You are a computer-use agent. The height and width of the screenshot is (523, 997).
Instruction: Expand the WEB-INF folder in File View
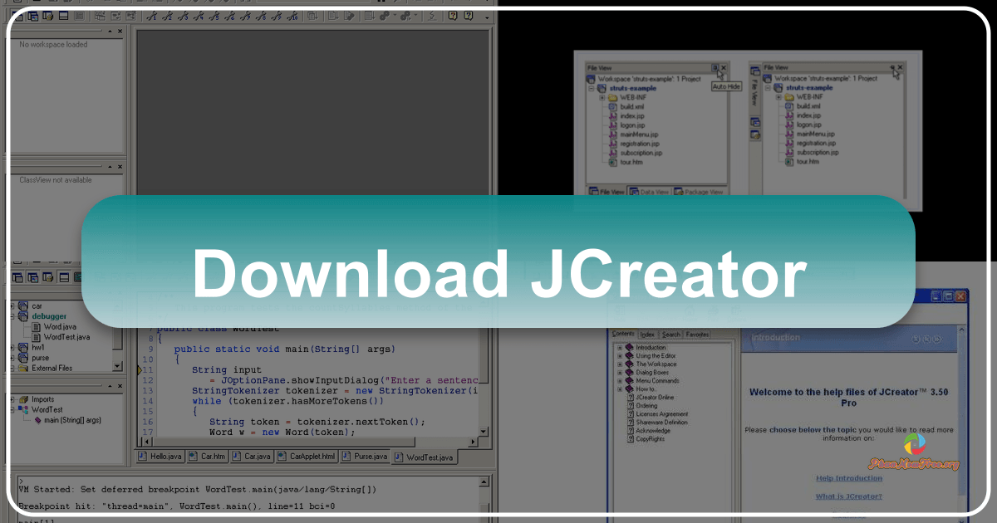coord(602,97)
